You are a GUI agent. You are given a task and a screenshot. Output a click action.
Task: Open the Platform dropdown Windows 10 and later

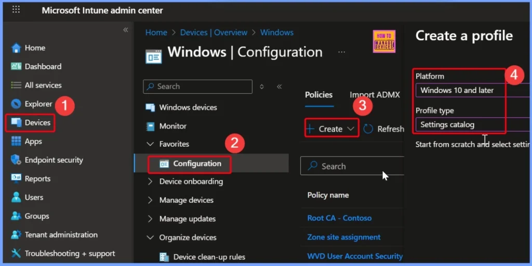click(472, 90)
